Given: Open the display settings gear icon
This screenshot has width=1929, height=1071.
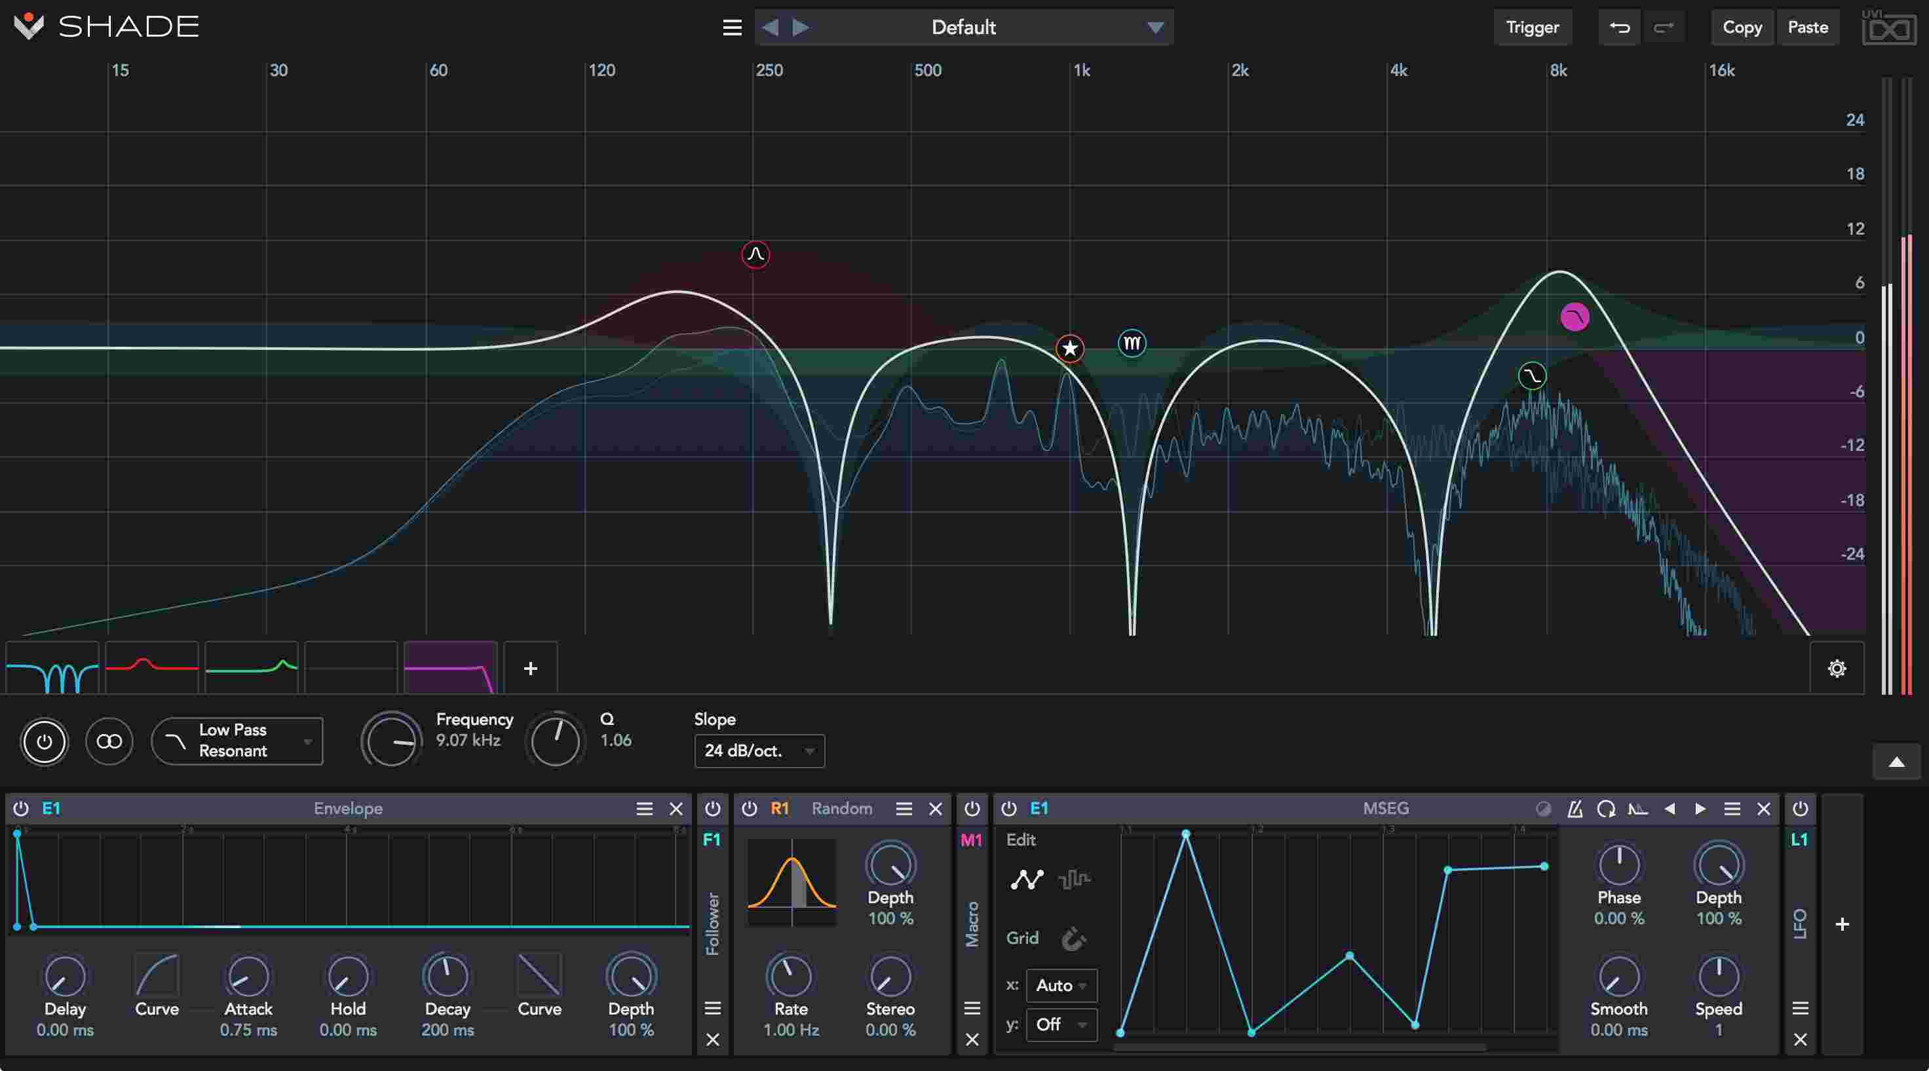Looking at the screenshot, I should (1836, 668).
